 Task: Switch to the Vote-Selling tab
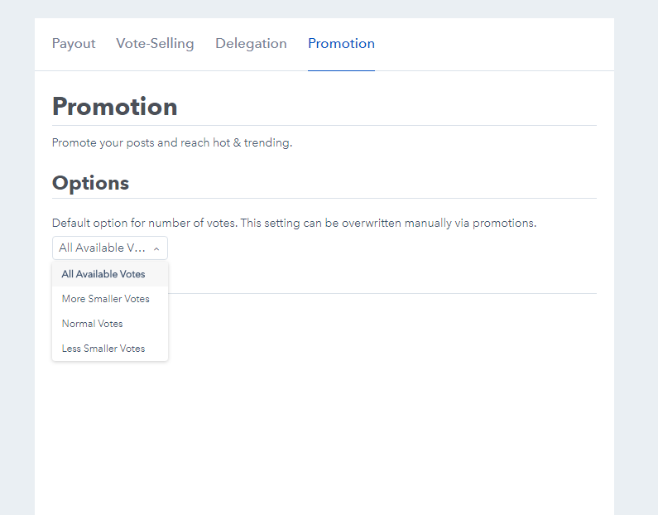155,44
